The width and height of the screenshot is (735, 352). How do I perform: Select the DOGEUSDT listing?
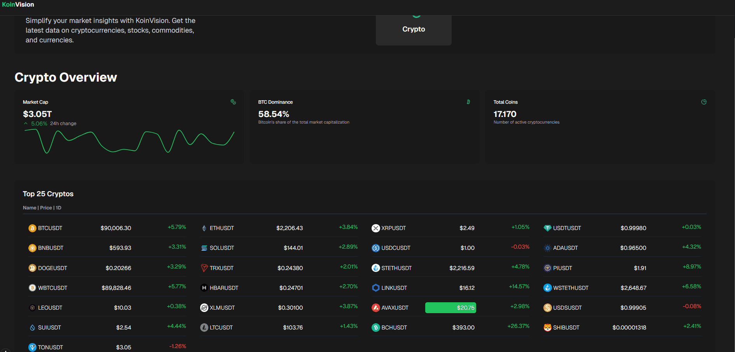pos(52,268)
